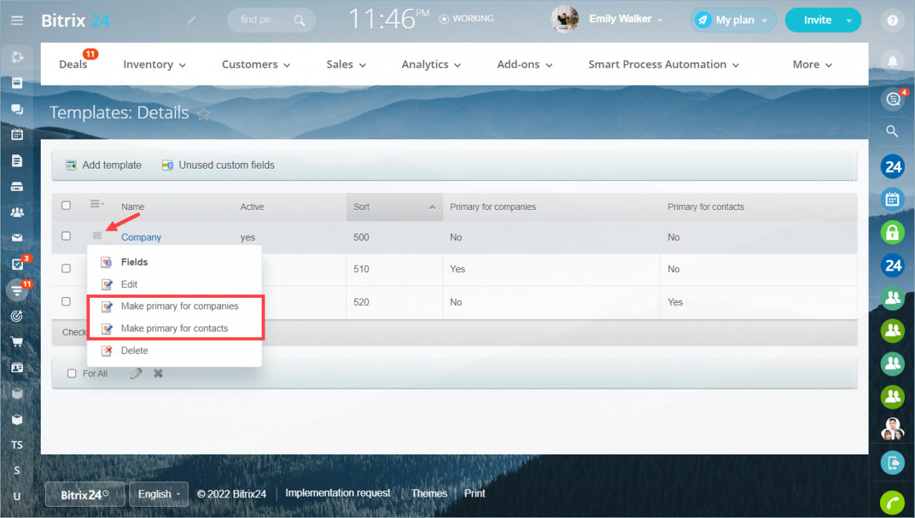Image resolution: width=915 pixels, height=518 pixels.
Task: Open the calendar icon in left sidebar
Action: (x=17, y=134)
